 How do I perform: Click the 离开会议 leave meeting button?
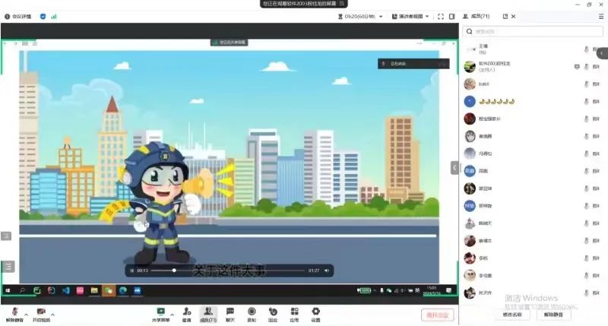coord(437,315)
